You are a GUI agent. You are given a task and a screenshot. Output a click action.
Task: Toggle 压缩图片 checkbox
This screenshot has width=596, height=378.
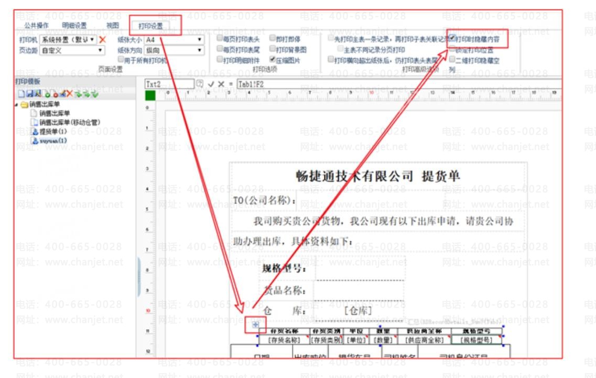273,59
